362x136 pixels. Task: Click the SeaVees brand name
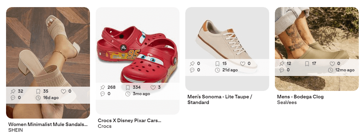[x=287, y=102]
